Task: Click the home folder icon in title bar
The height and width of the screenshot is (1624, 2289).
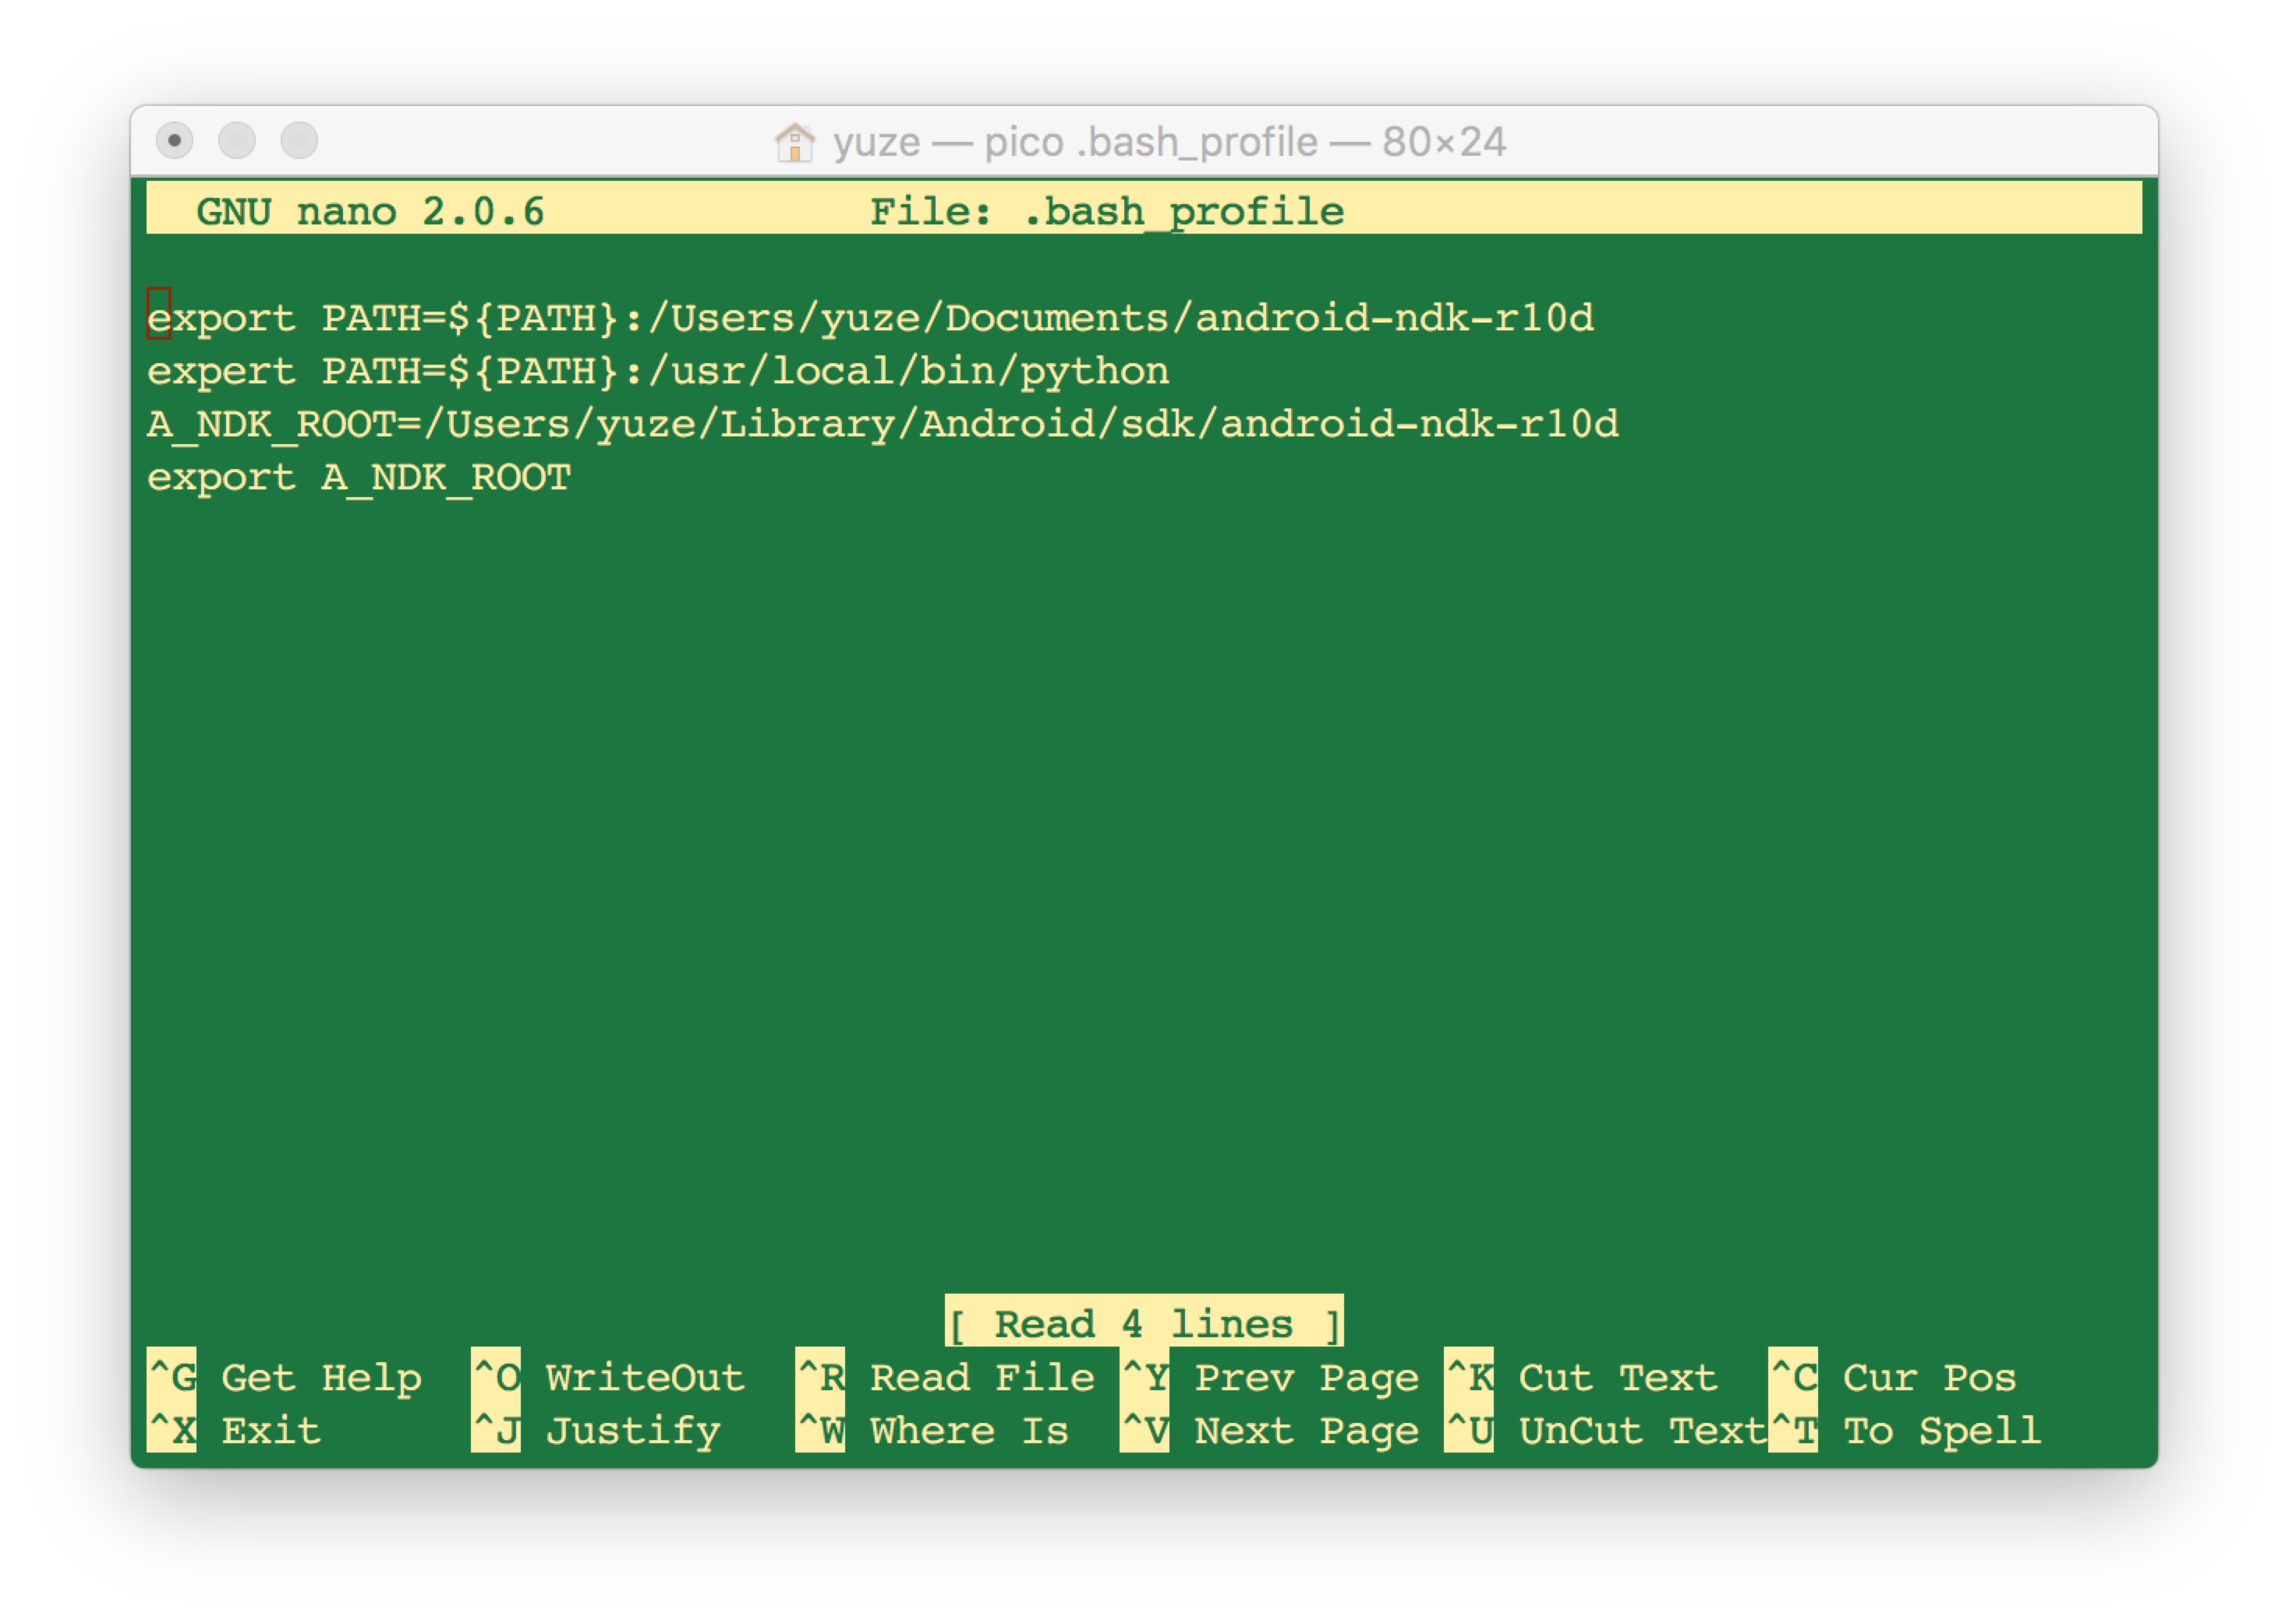Action: [x=794, y=142]
